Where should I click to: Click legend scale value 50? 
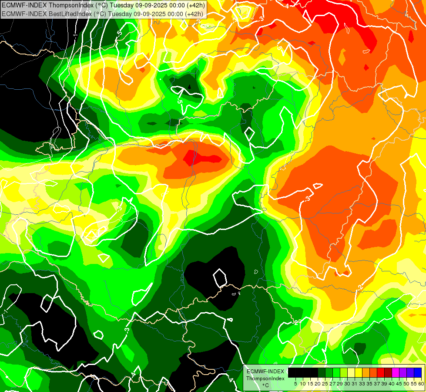tap(406, 384)
